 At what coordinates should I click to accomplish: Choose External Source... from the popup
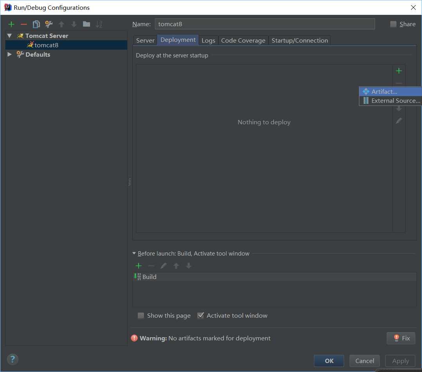click(x=391, y=101)
